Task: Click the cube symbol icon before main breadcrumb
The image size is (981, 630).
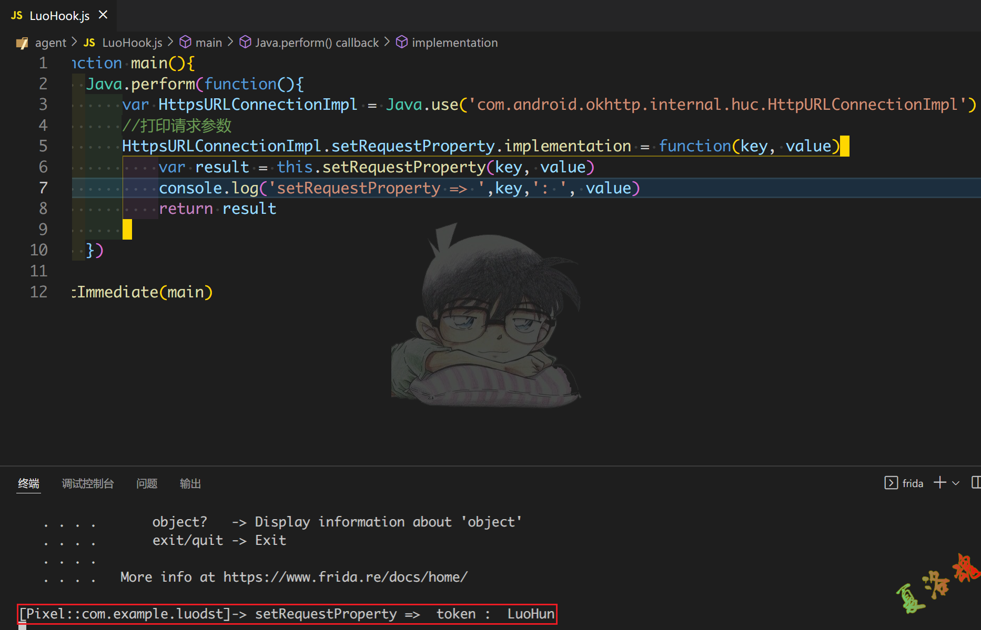Action: pos(186,42)
